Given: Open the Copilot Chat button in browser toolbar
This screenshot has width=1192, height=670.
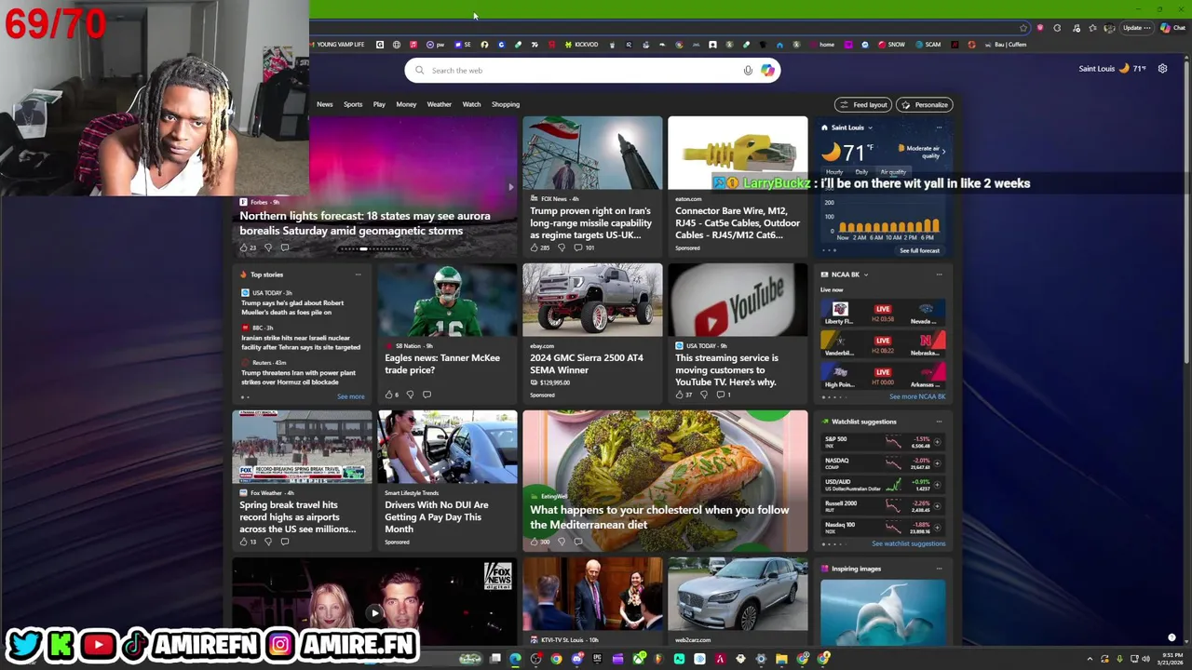Looking at the screenshot, I should click(x=1172, y=28).
